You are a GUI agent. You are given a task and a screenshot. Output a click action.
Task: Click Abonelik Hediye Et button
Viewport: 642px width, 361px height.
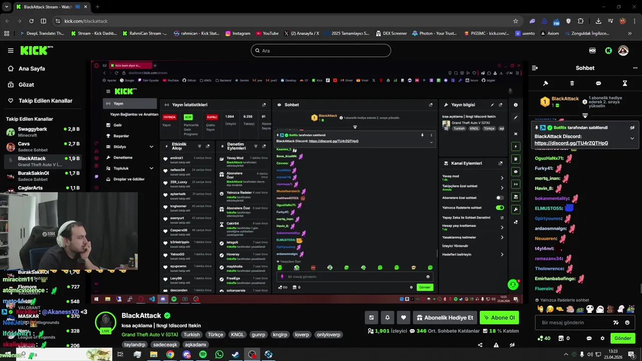point(445,317)
